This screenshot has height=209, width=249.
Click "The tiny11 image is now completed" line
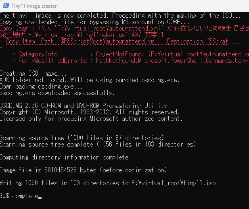point(120,15)
